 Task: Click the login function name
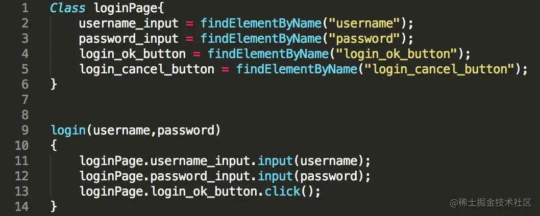tap(68, 131)
